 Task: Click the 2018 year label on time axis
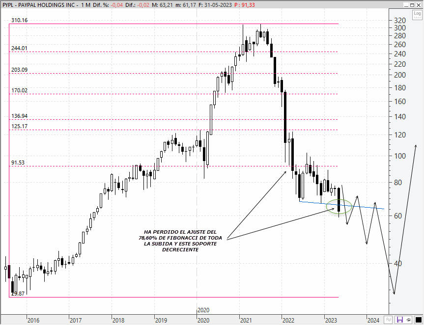118,321
